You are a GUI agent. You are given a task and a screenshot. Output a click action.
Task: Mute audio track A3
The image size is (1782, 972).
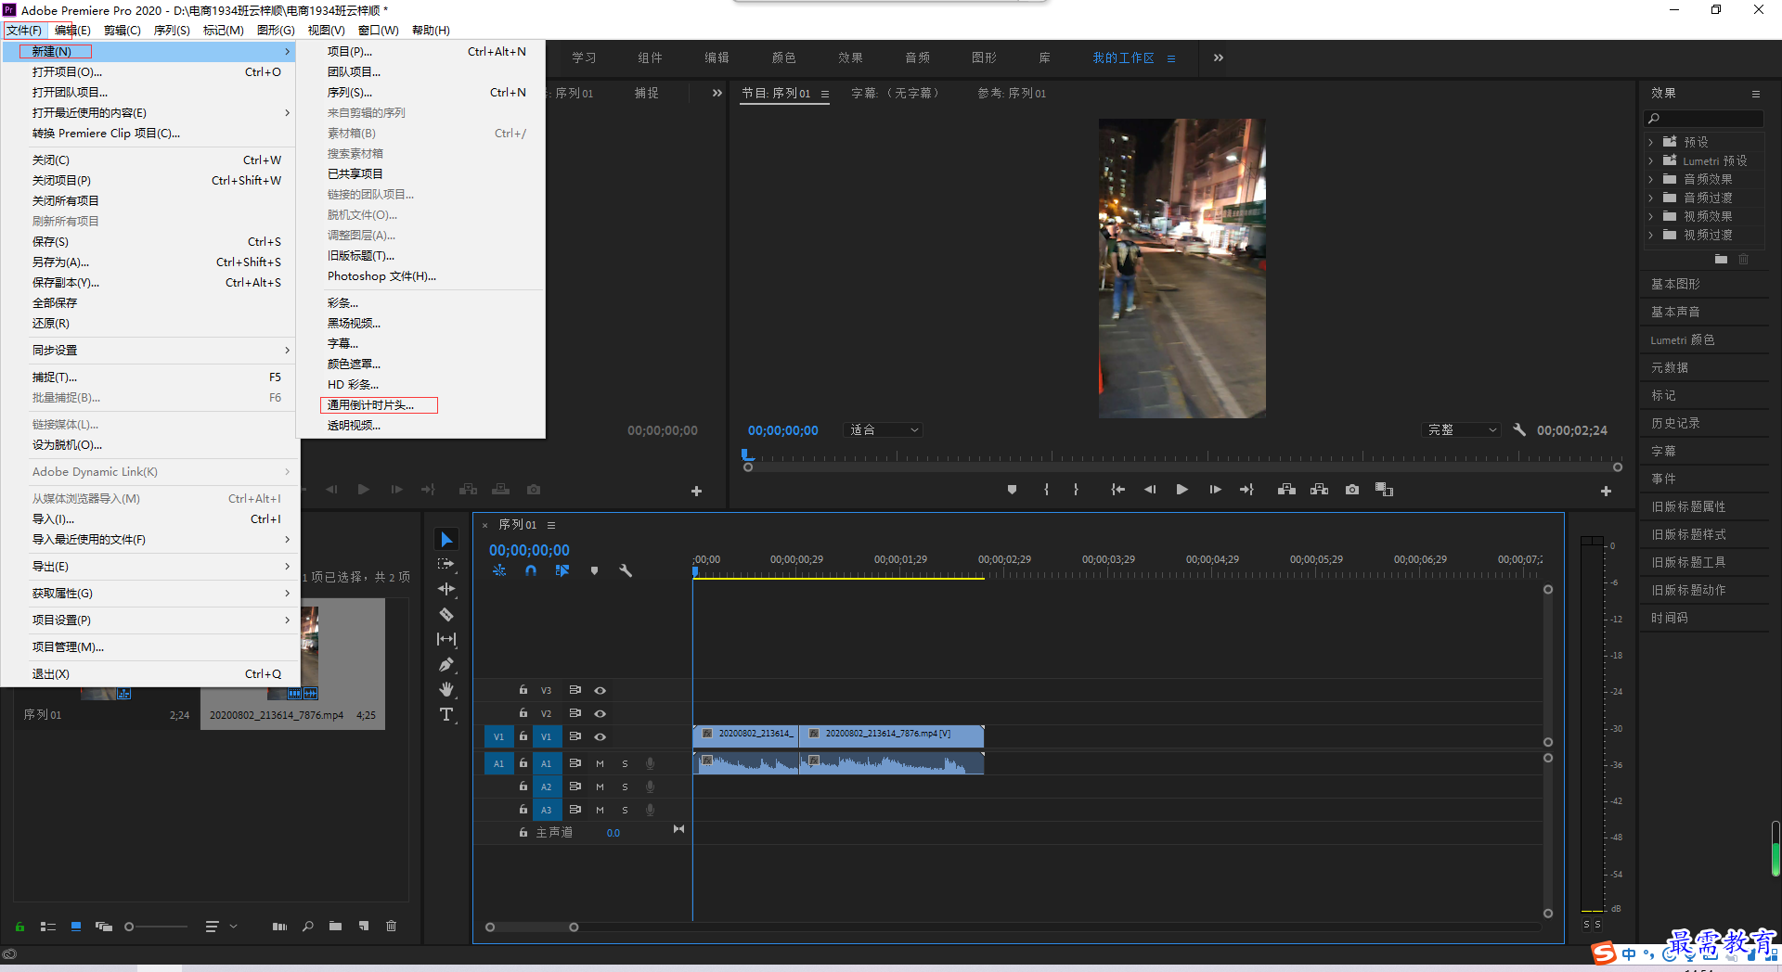click(600, 810)
